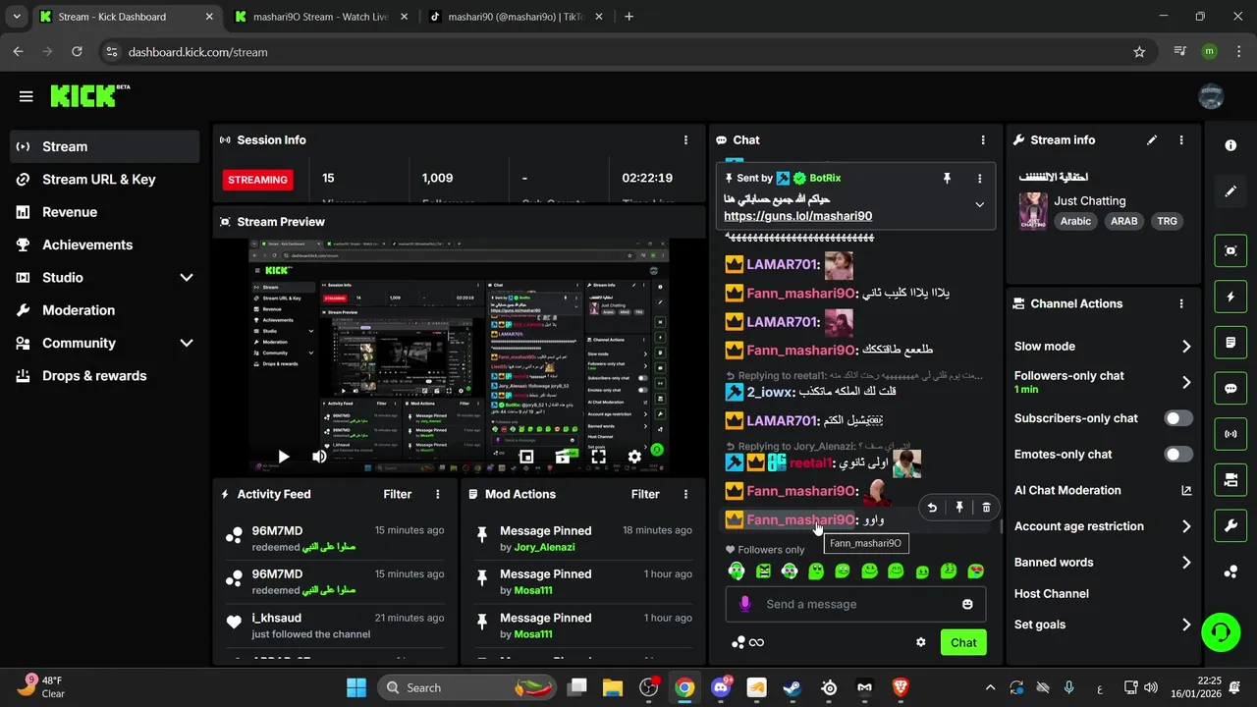Delete the hovered Fann_mashari9O chat message
Image resolution: width=1257 pixels, height=707 pixels.
coord(986,508)
